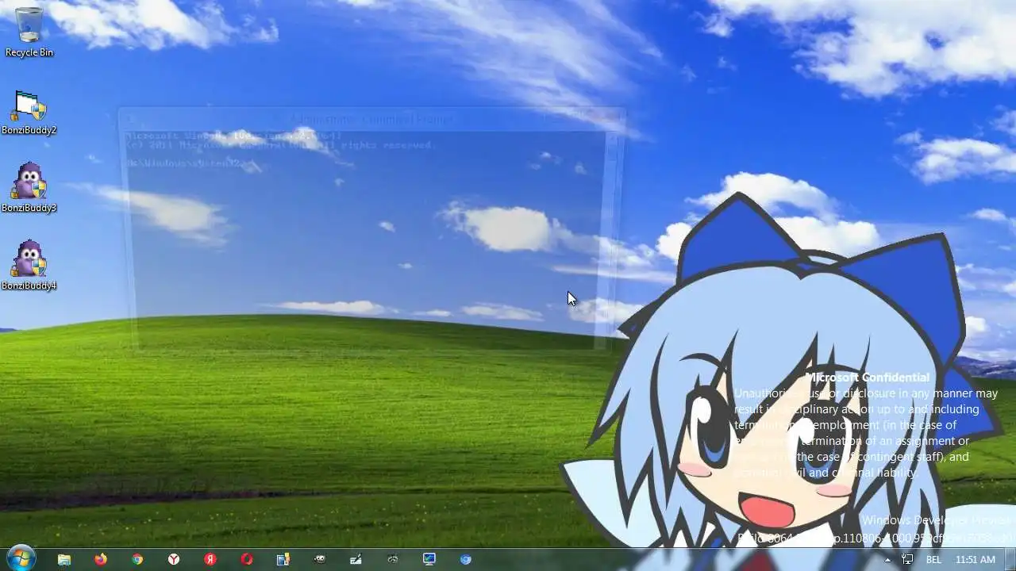Launch Chromium from the taskbar
1016x571 pixels.
point(466,559)
